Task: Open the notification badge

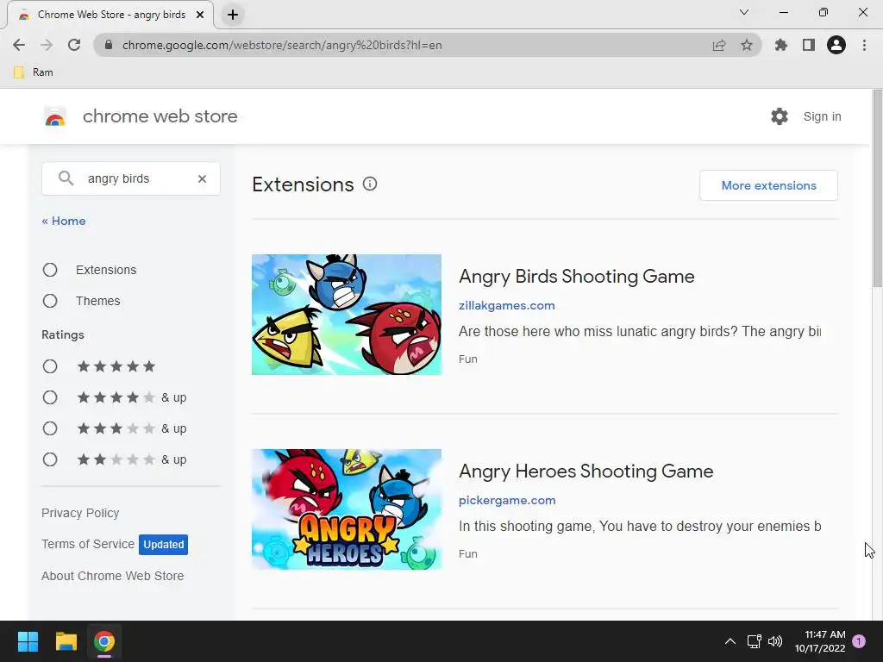Action: 859,641
